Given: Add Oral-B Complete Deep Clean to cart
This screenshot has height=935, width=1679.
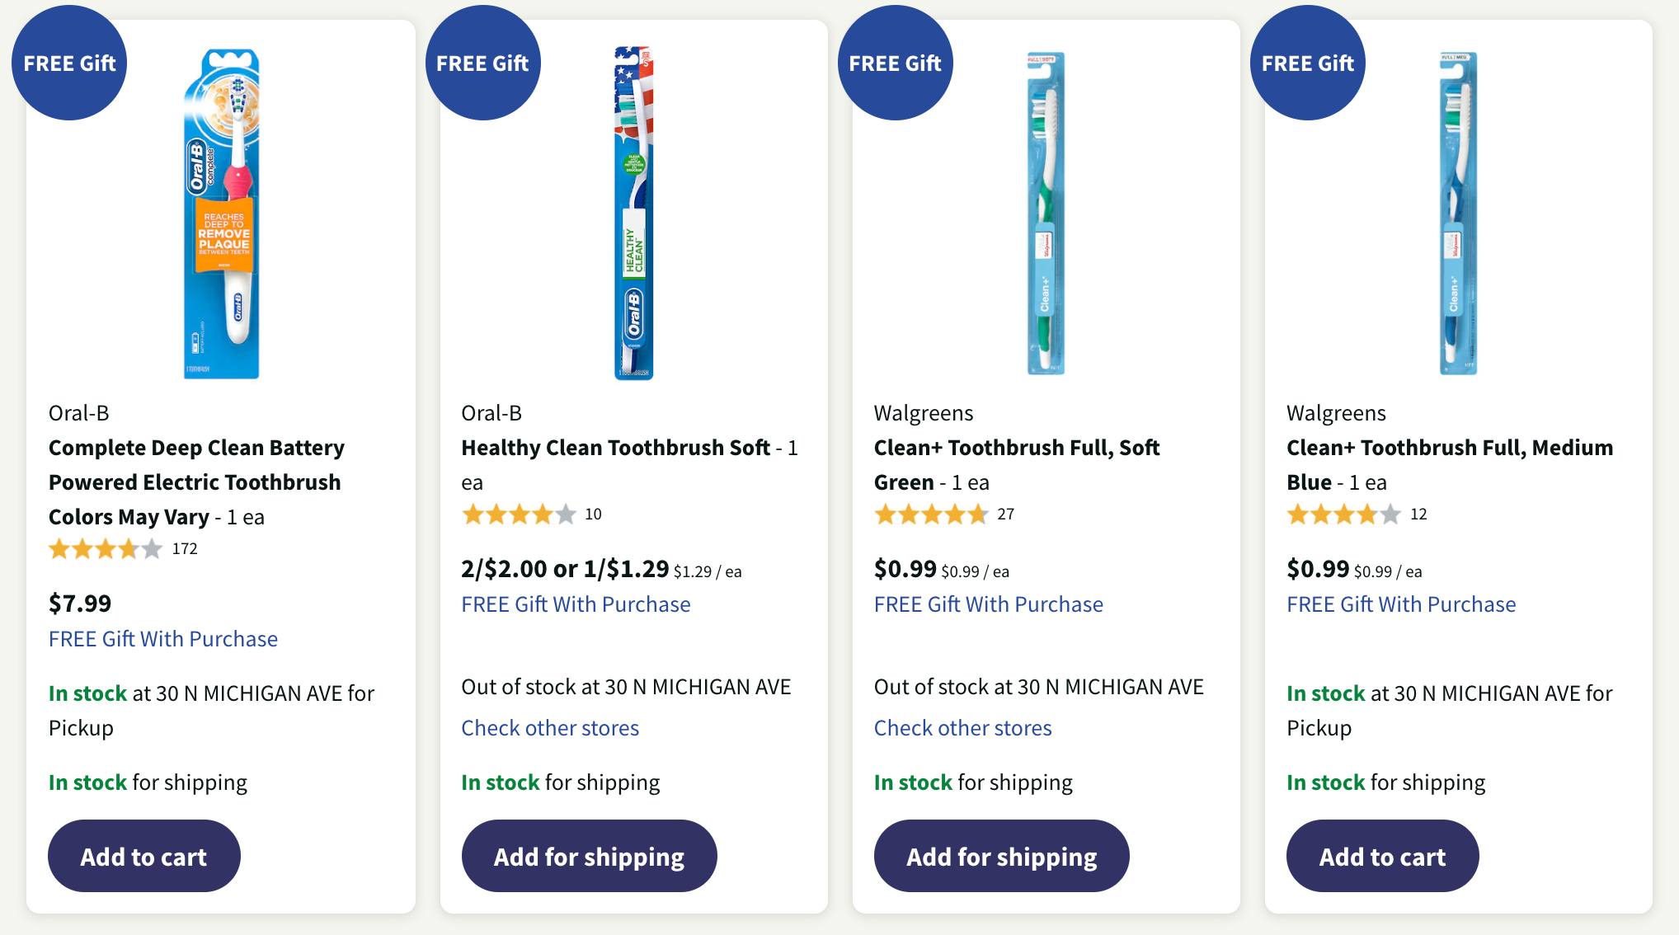Looking at the screenshot, I should click(x=144, y=856).
